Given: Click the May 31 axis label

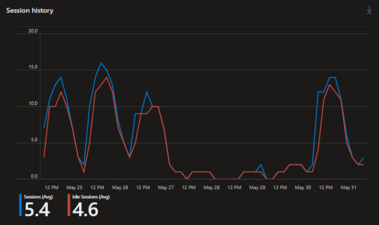Looking at the screenshot, I should pos(348,187).
